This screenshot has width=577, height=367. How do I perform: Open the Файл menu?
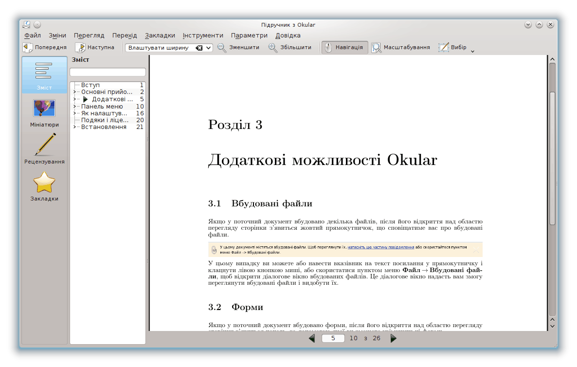pyautogui.click(x=33, y=36)
